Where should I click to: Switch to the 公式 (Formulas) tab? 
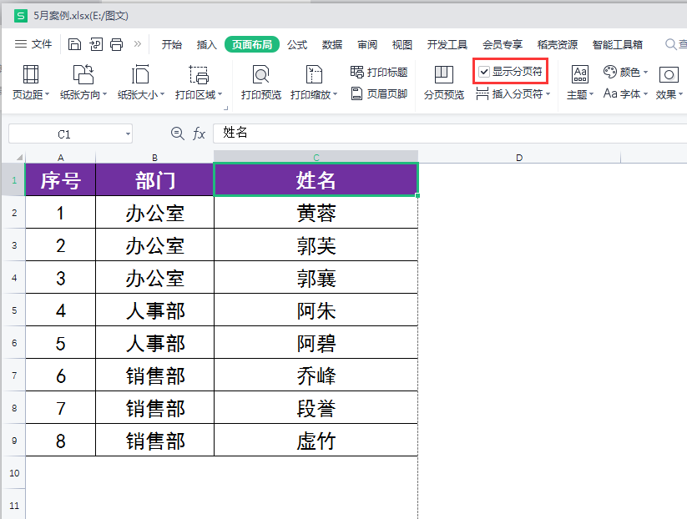(x=297, y=44)
